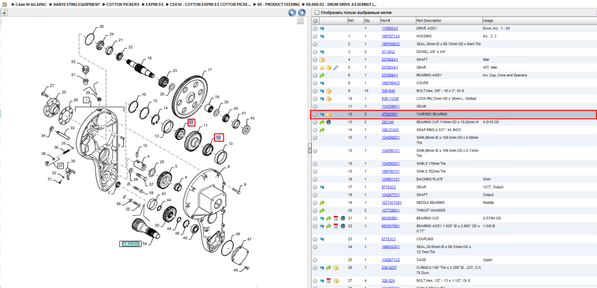Check 'Отобразить только выбранные метки' checkbox
The image size is (597, 288).
coord(316,13)
